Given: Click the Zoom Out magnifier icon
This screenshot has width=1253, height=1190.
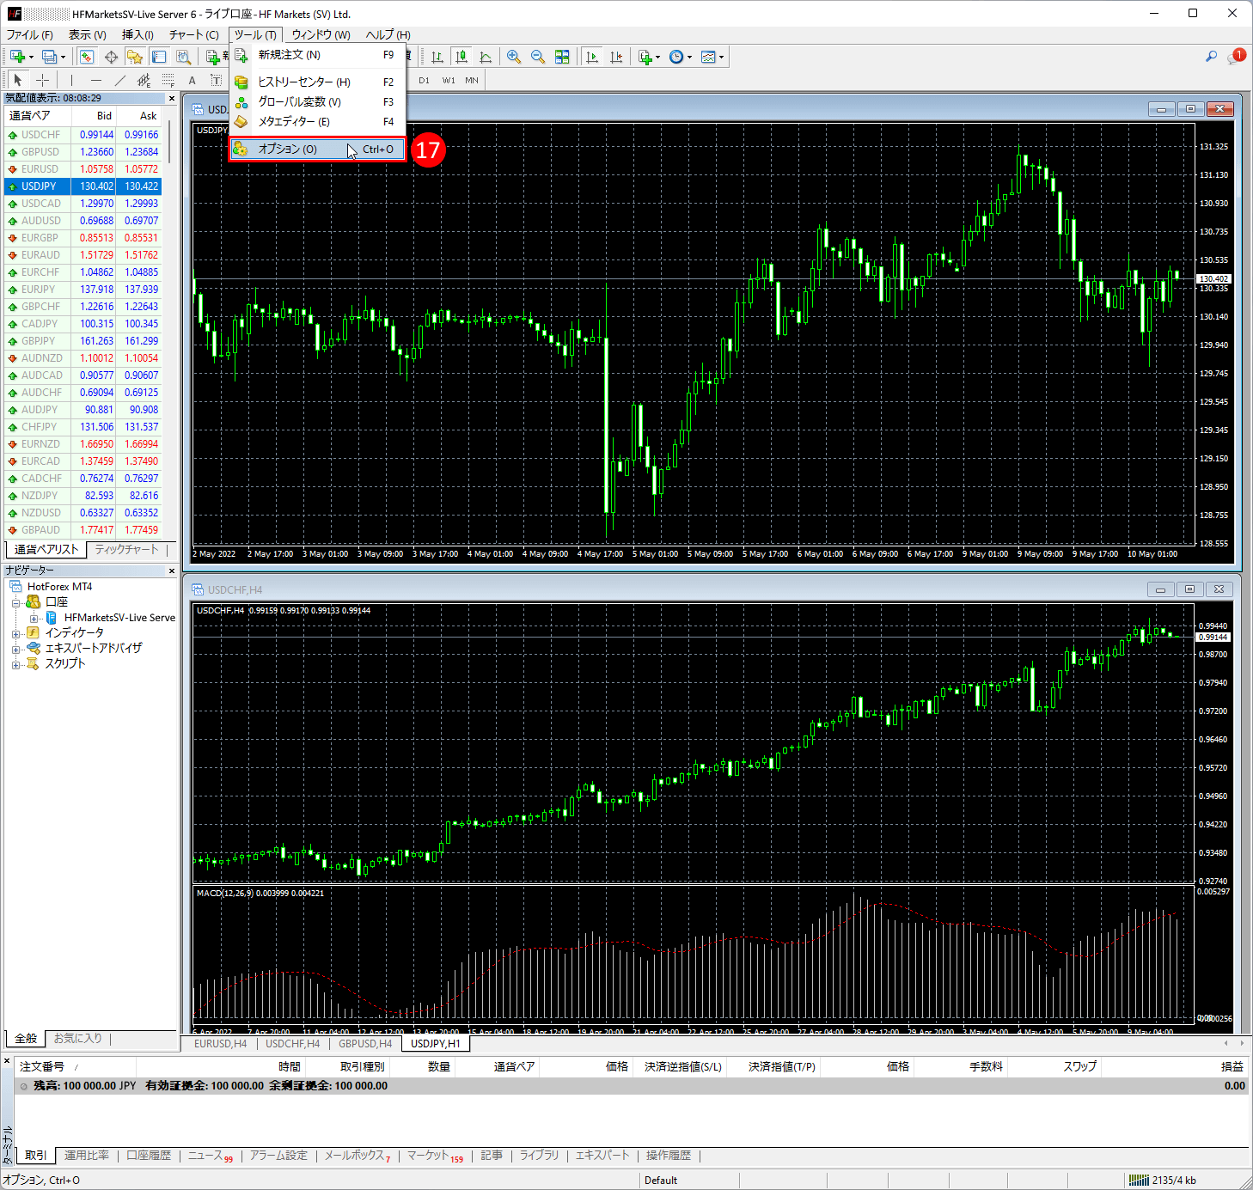Looking at the screenshot, I should [538, 57].
